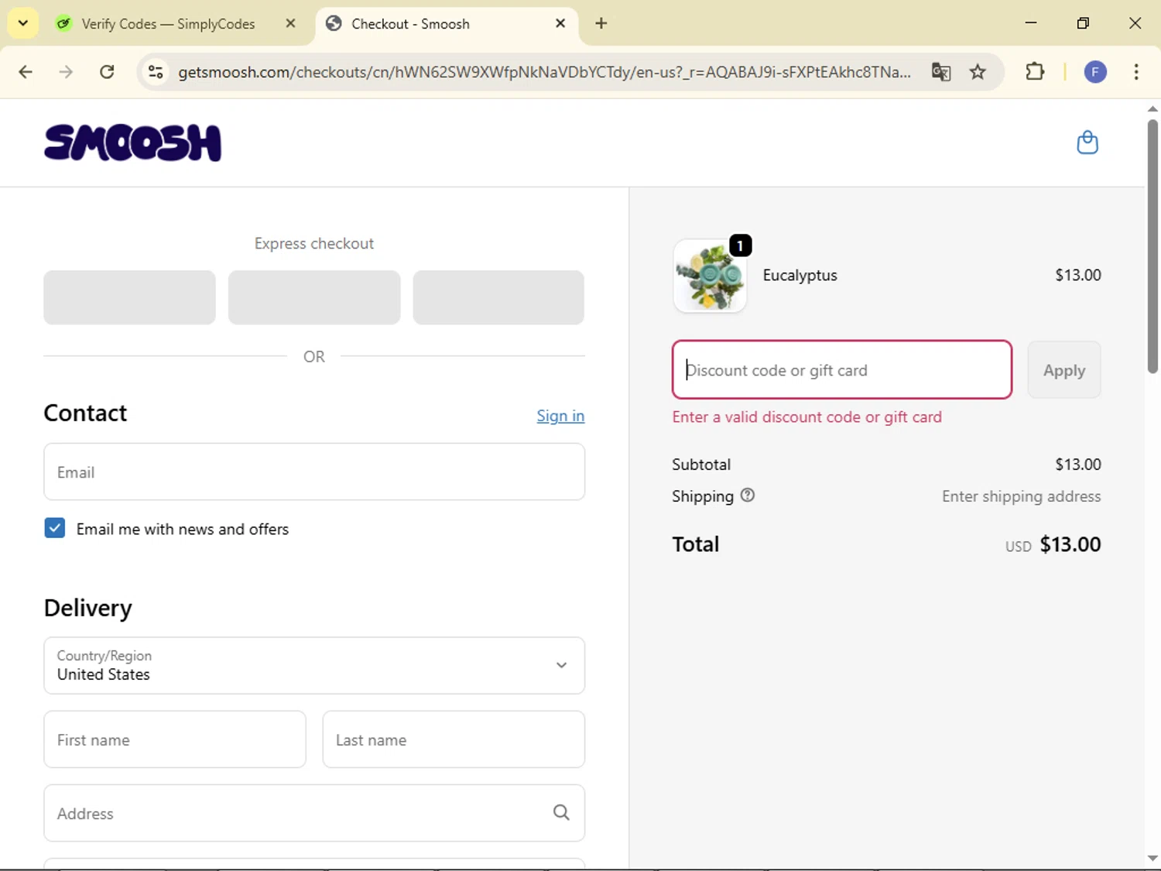Click the Contact heading
The height and width of the screenshot is (871, 1161).
tap(85, 413)
